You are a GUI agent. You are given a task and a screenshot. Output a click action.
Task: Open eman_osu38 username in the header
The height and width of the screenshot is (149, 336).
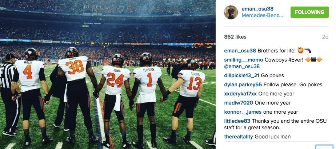257,9
